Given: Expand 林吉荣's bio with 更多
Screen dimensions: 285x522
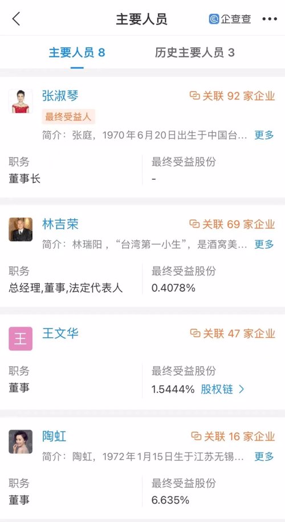Looking at the screenshot, I should [x=264, y=244].
